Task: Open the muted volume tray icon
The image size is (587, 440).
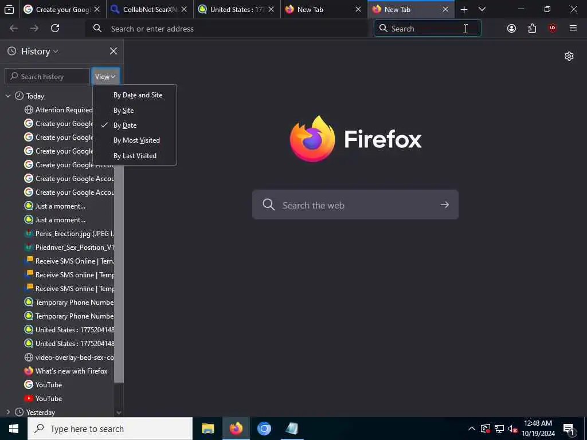Action: pos(513,429)
